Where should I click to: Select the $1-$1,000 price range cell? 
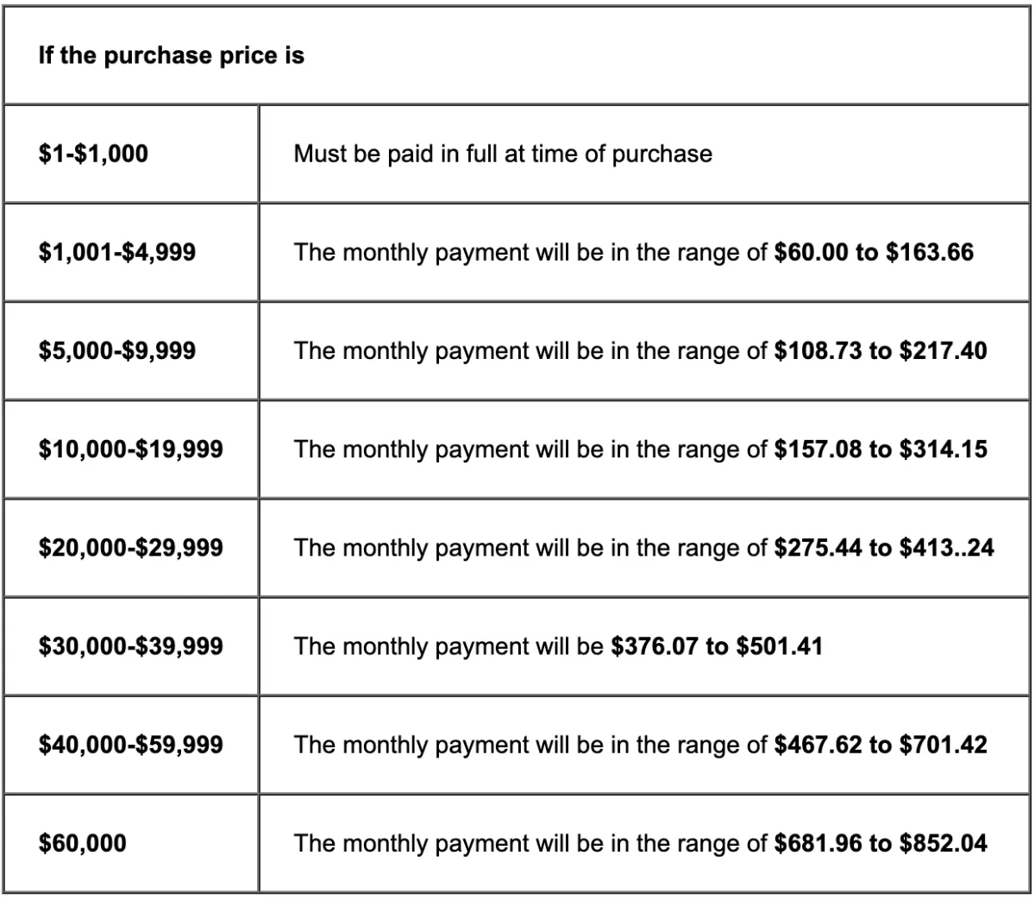tap(131, 154)
